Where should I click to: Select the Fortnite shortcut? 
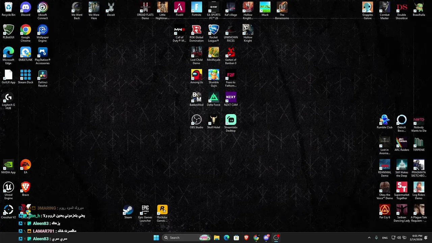pos(196,9)
